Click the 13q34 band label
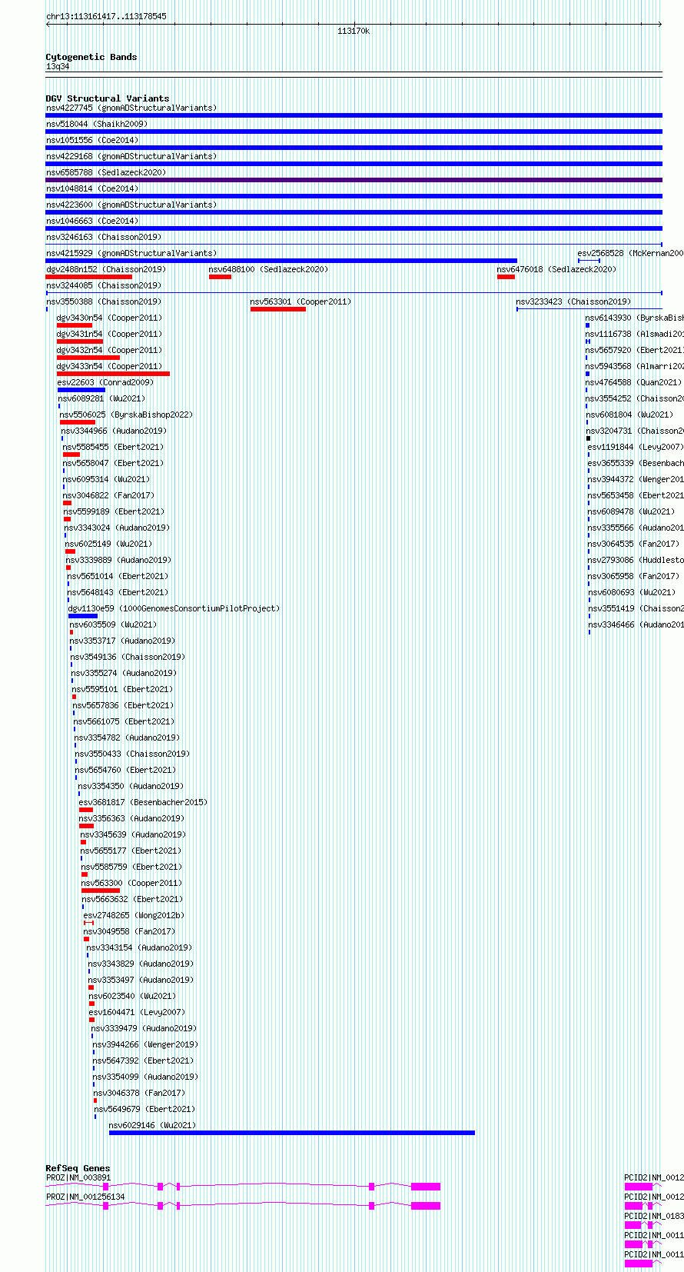 [58, 67]
